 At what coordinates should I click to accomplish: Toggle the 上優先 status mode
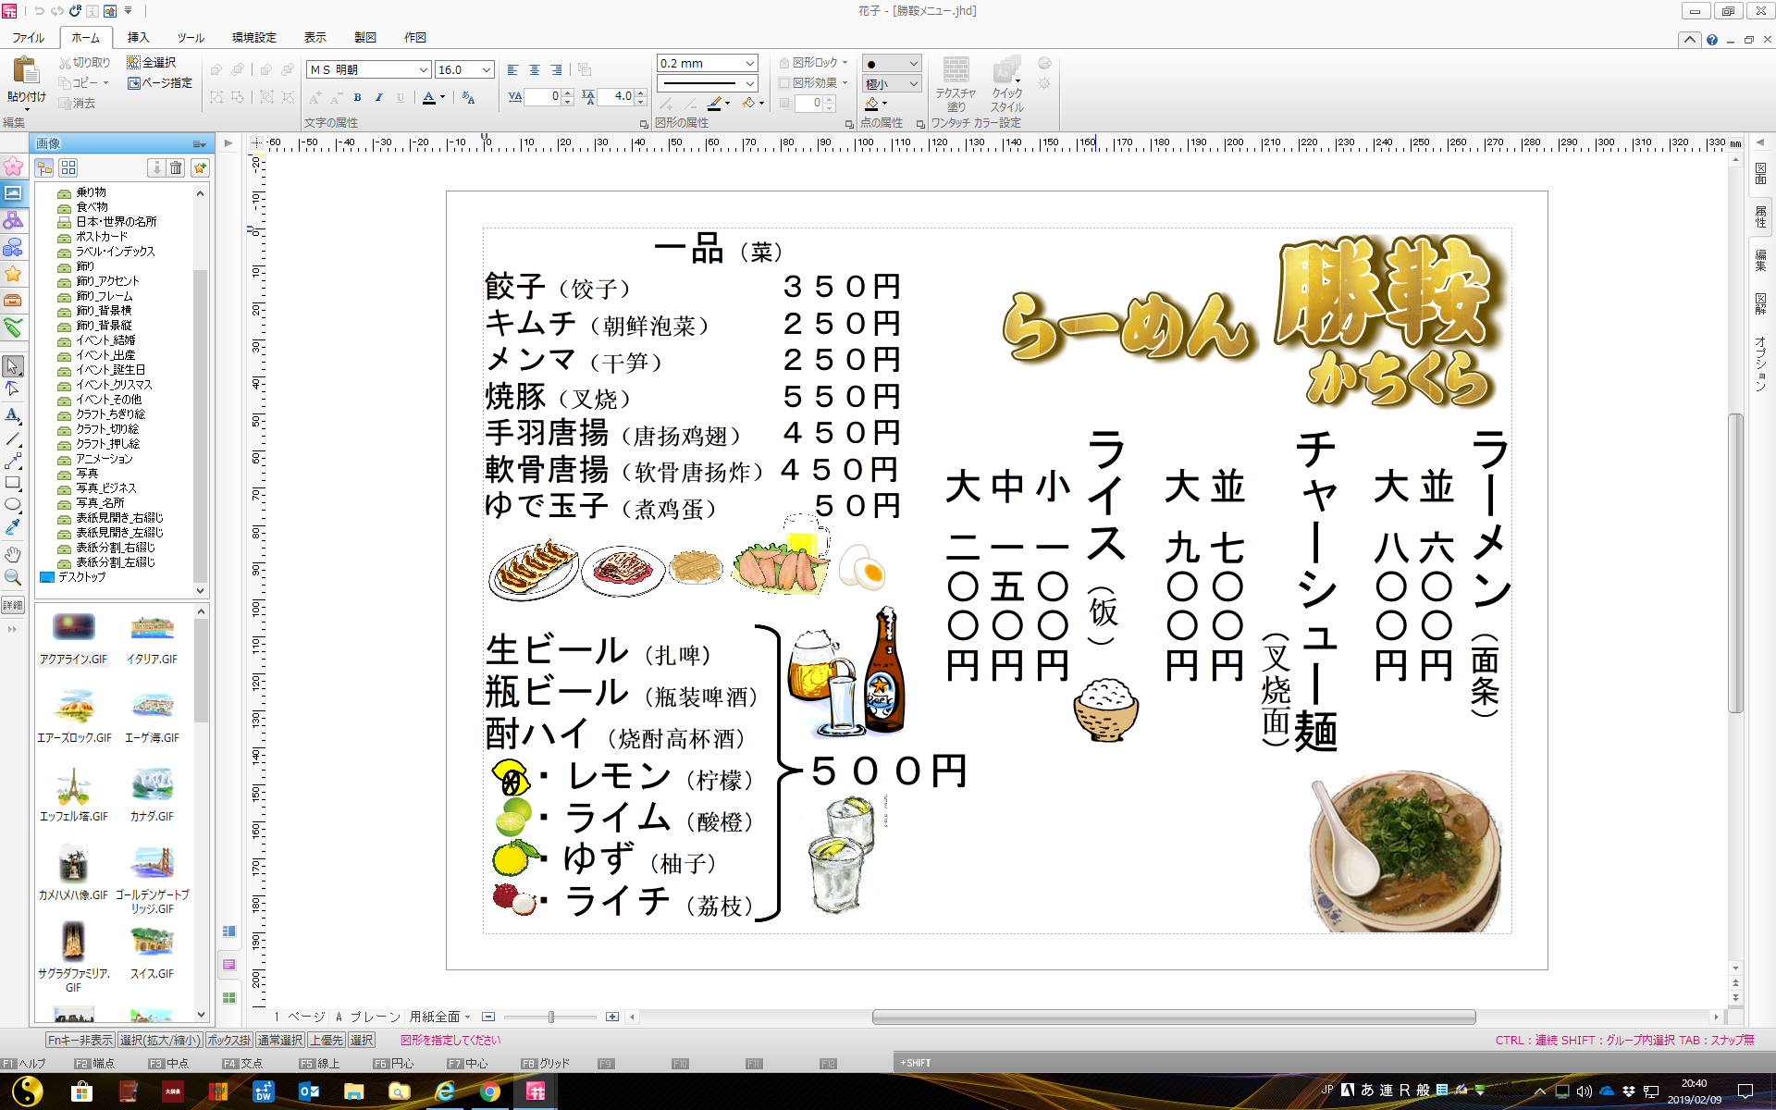[x=326, y=1040]
